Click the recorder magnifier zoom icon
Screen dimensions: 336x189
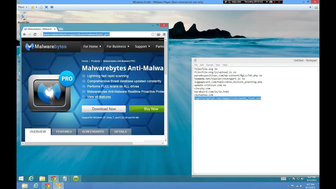[229, 2]
